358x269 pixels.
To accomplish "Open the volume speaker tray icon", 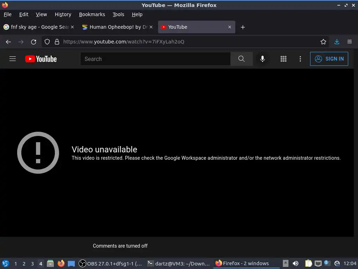I will click(295, 263).
